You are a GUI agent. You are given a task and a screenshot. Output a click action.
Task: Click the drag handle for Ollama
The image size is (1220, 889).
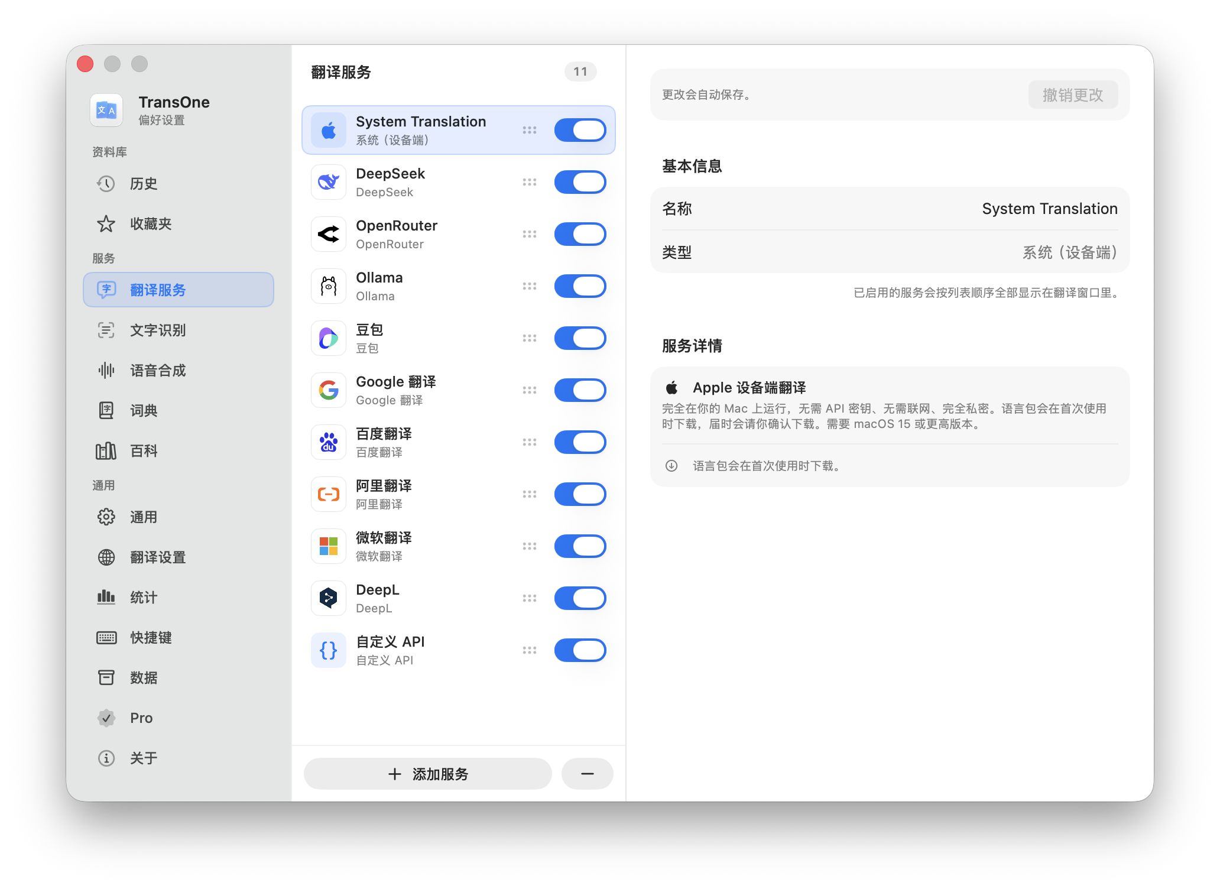click(x=530, y=286)
